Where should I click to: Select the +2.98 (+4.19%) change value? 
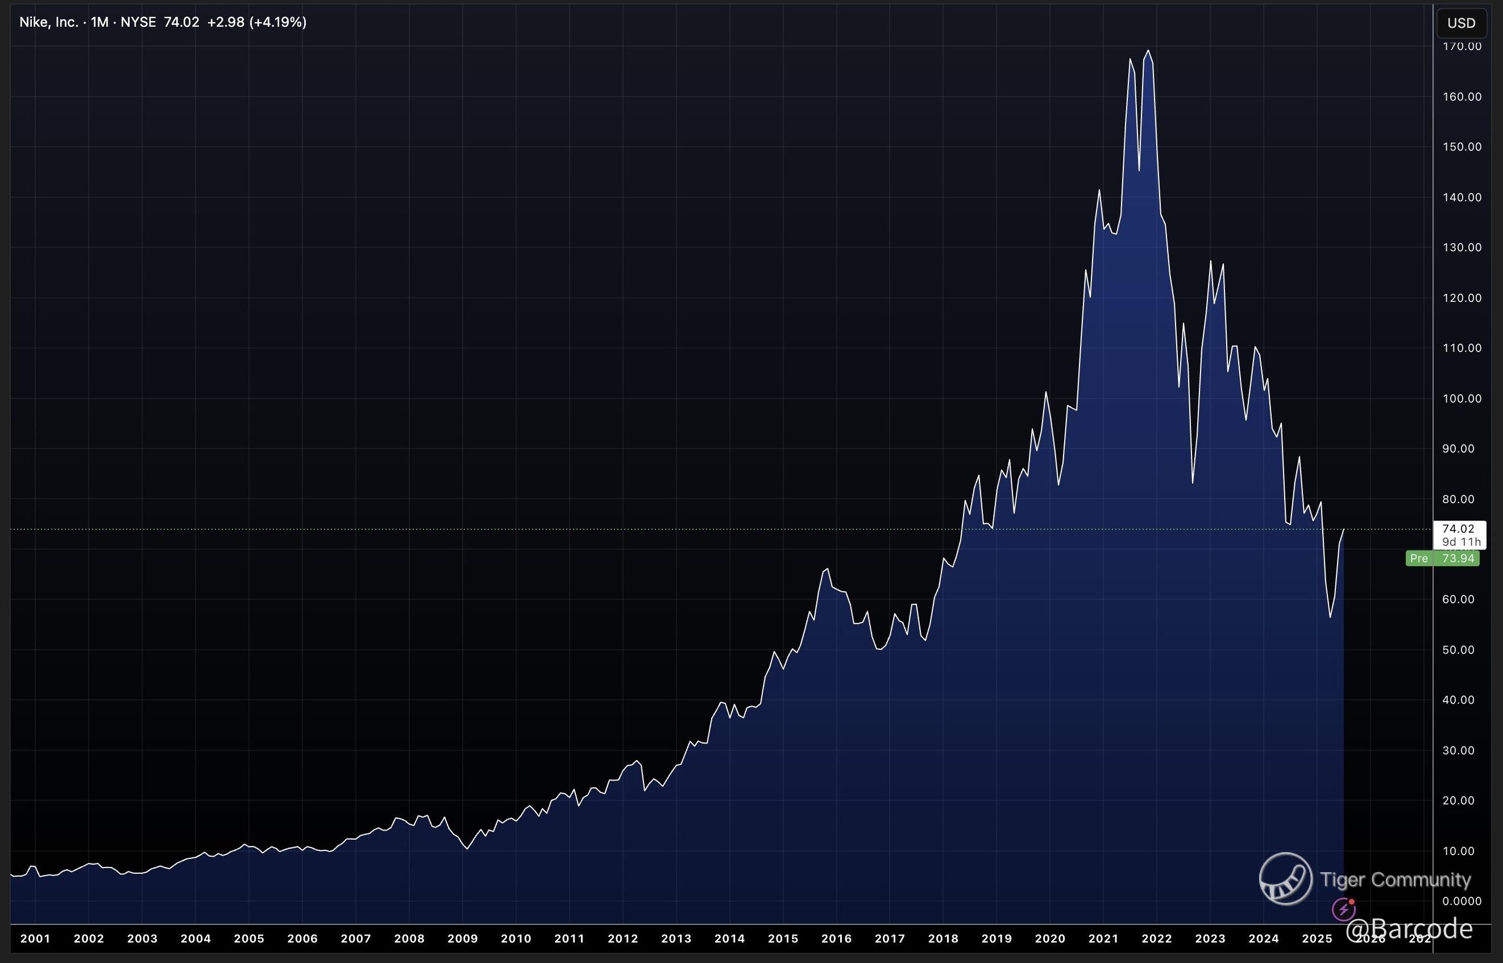[257, 23]
